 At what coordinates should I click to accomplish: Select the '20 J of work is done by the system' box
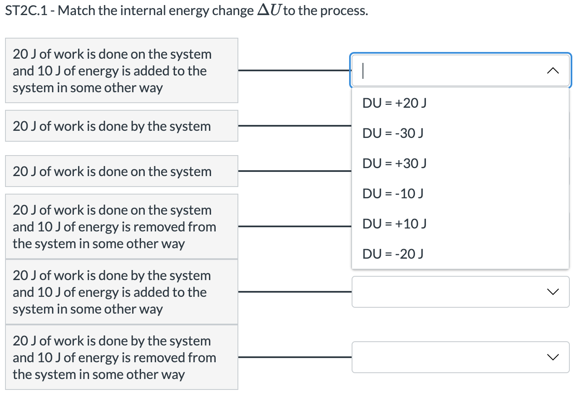click(121, 126)
